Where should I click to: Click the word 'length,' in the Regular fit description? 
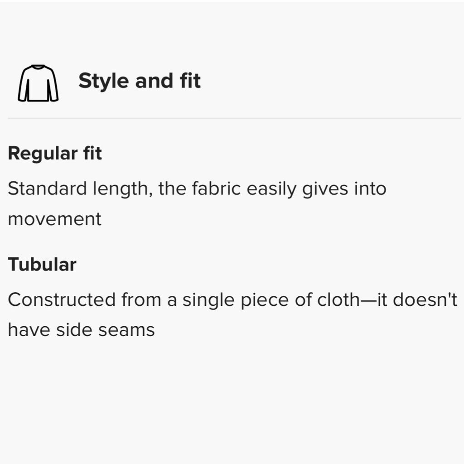pos(123,189)
